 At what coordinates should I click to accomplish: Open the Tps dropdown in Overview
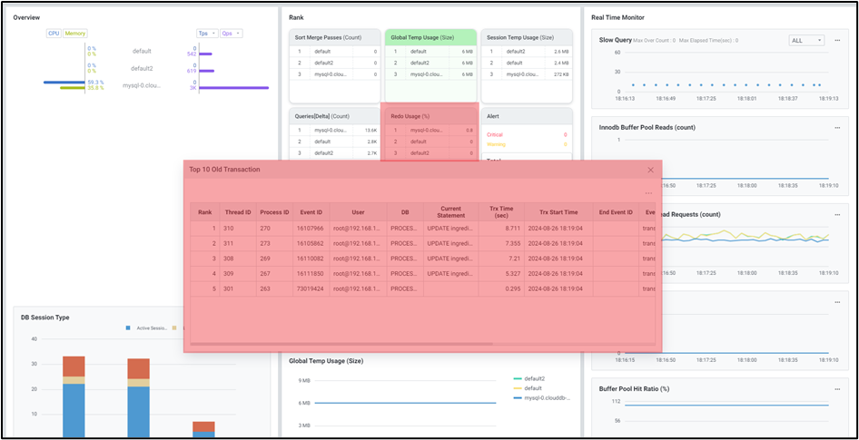206,34
